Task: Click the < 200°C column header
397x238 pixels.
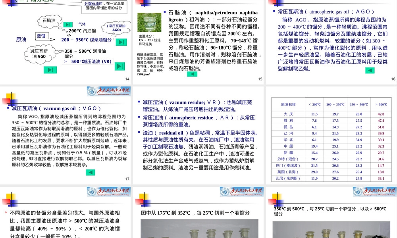Action: click(314, 104)
